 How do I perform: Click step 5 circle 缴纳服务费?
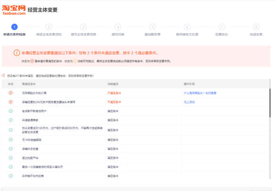click(x=153, y=27)
